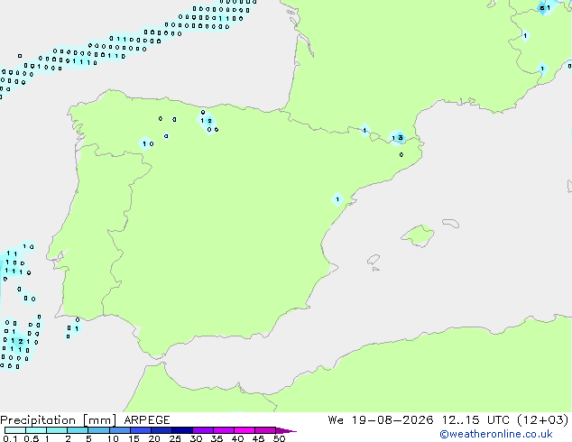The image size is (572, 442).
Task: Pick the 1–2 mm legend swatch
Action: pos(57,430)
